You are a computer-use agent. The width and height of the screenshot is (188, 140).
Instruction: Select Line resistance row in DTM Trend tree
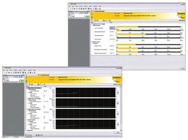tap(33, 112)
